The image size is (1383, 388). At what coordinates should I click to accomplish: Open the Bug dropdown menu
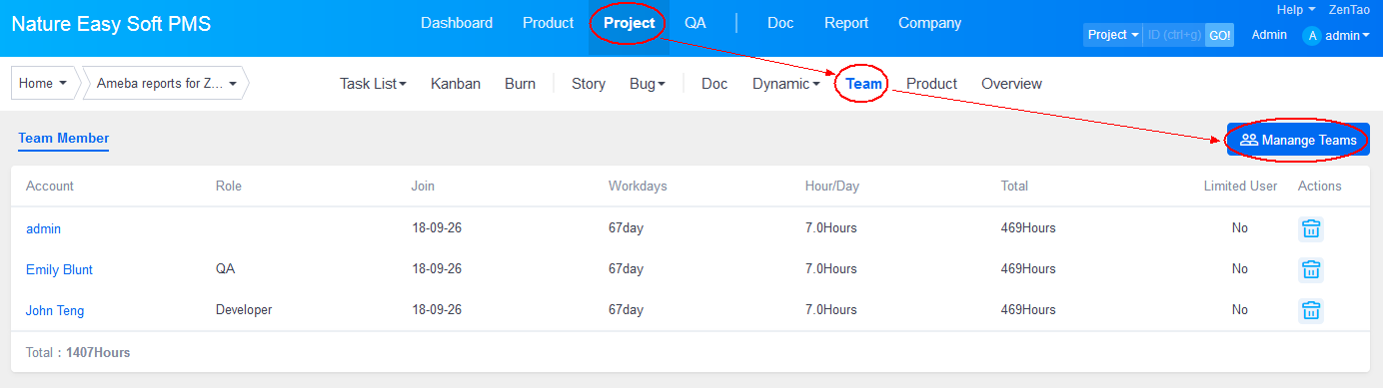(648, 84)
